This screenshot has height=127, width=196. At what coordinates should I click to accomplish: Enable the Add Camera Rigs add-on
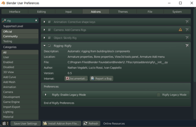pyautogui.click(x=49, y=30)
